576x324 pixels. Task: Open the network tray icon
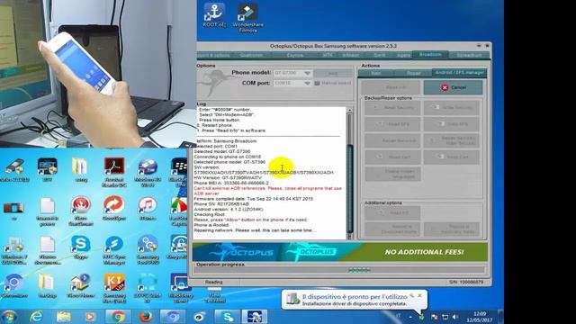[445, 317]
